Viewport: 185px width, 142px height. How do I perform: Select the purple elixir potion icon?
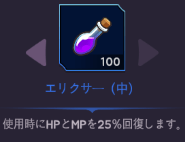[x=92, y=37]
